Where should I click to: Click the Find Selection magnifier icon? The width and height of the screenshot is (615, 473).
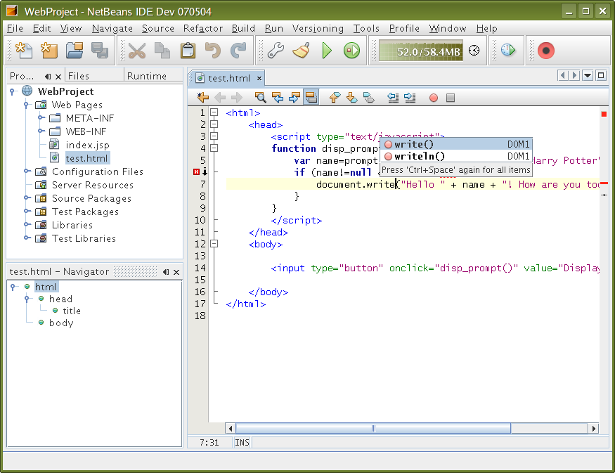pos(261,97)
